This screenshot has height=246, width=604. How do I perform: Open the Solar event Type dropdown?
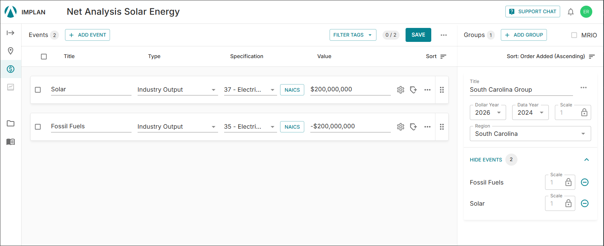178,90
